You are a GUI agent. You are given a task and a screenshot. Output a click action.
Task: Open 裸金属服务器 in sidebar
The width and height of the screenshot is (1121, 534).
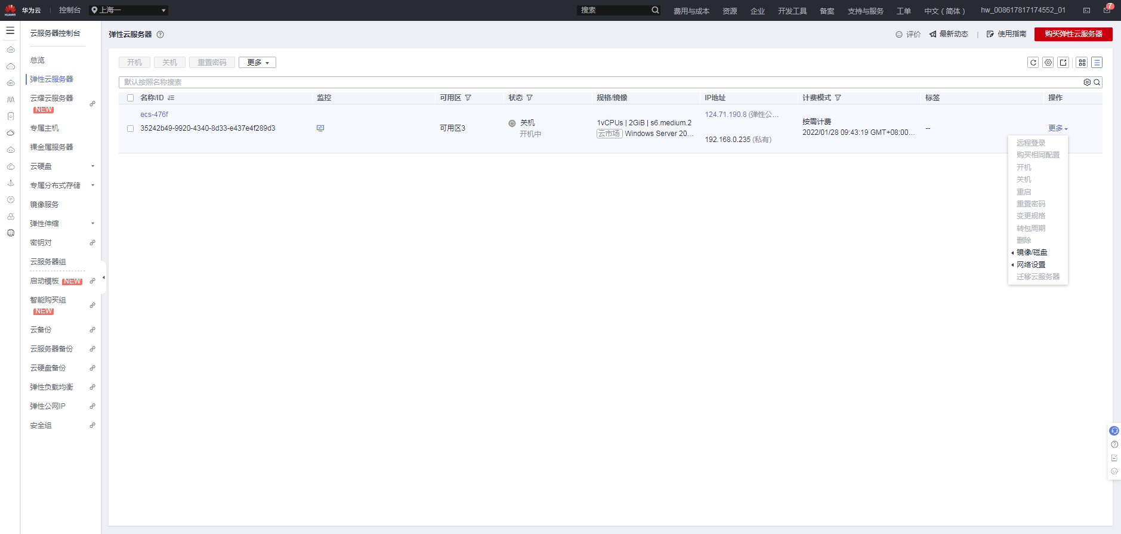(x=52, y=147)
